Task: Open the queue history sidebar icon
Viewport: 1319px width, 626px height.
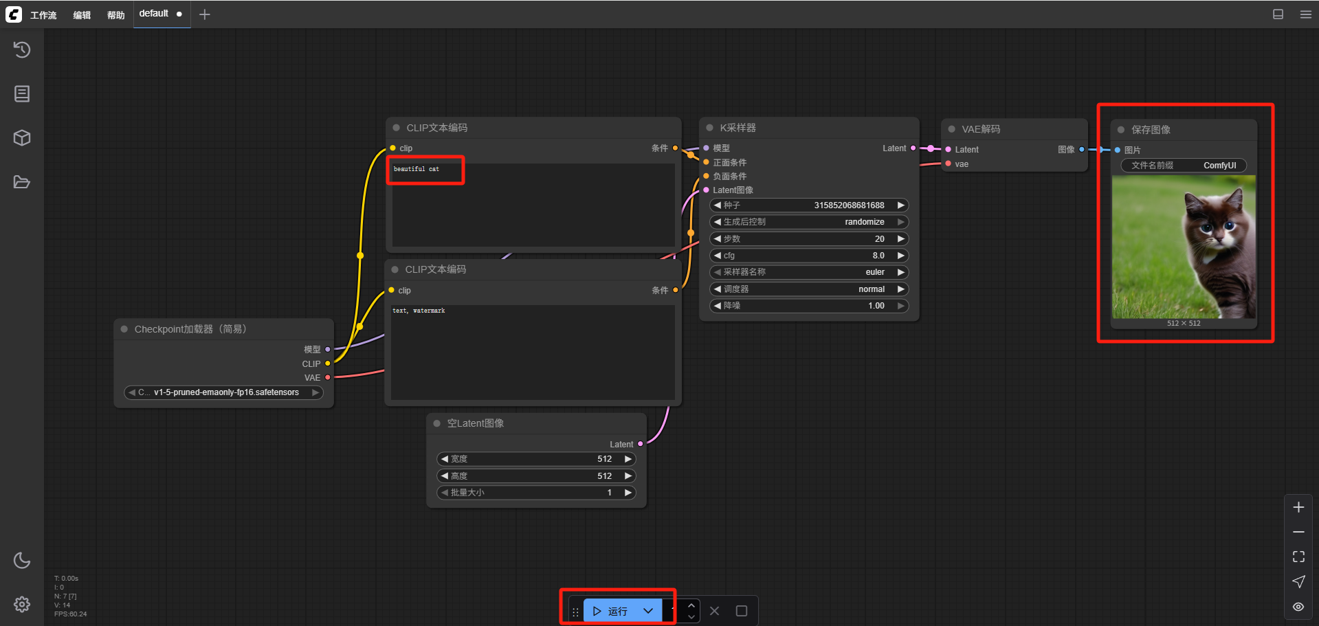Action: [x=22, y=49]
